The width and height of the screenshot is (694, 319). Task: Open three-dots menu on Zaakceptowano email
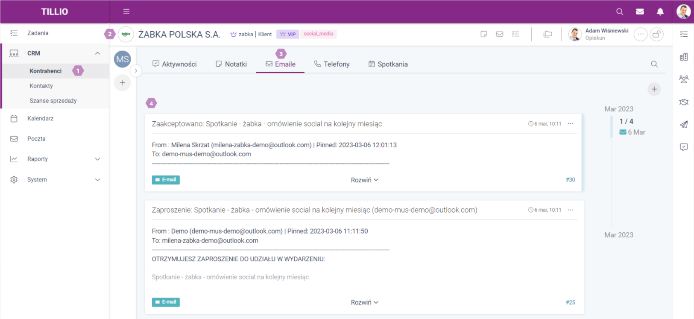click(x=571, y=123)
